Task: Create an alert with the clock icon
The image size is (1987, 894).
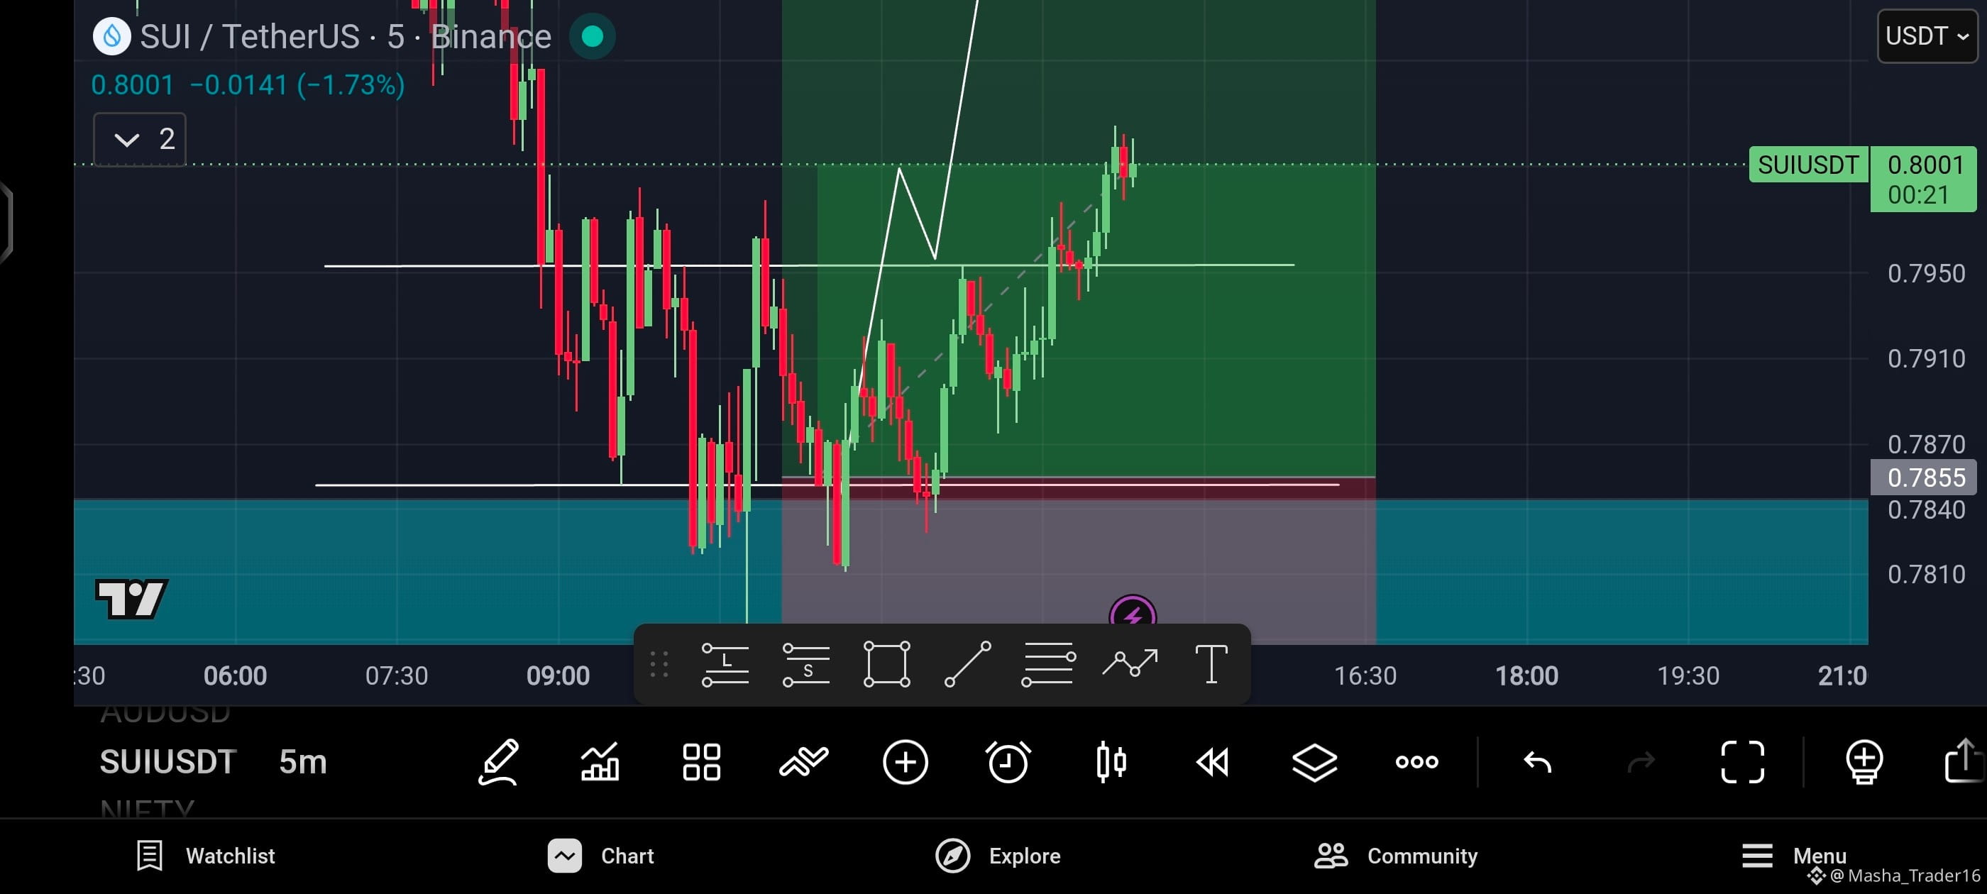Action: pyautogui.click(x=1008, y=762)
